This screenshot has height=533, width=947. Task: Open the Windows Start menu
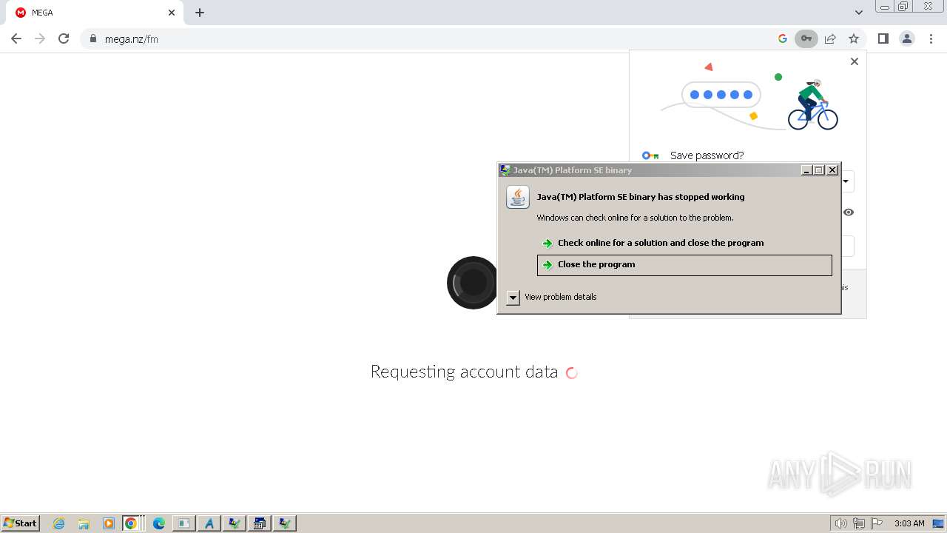pos(21,523)
